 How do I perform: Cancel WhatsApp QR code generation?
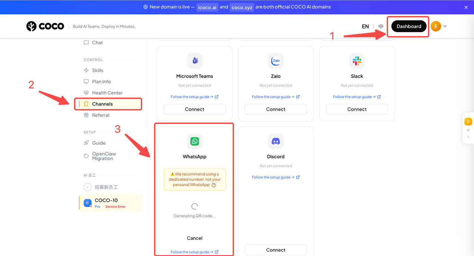[194, 238]
